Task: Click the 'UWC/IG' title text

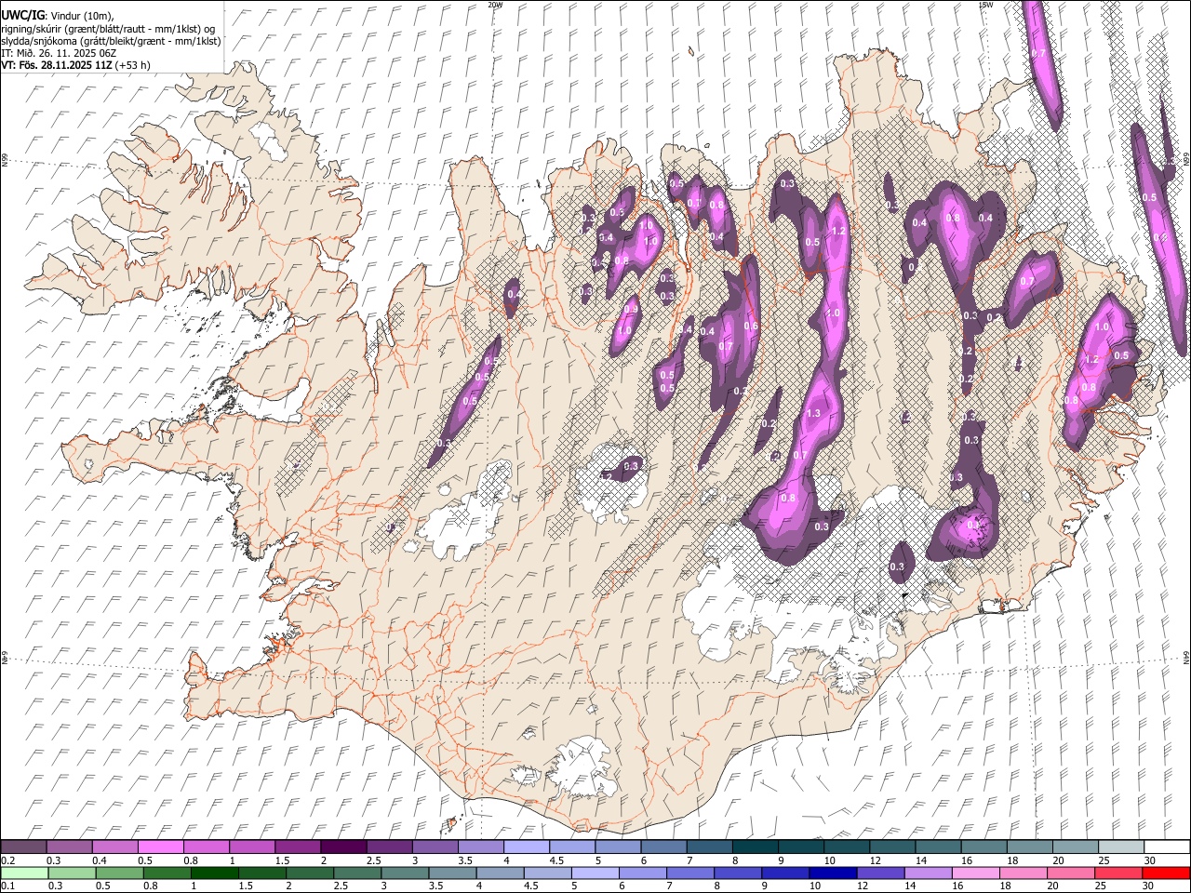Action: coord(21,15)
